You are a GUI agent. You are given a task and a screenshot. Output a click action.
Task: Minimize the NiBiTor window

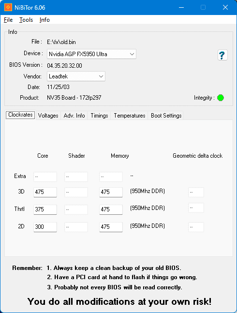point(181,8)
